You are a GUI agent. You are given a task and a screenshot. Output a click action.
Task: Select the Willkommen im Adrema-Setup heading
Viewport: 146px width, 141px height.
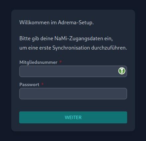(57, 23)
